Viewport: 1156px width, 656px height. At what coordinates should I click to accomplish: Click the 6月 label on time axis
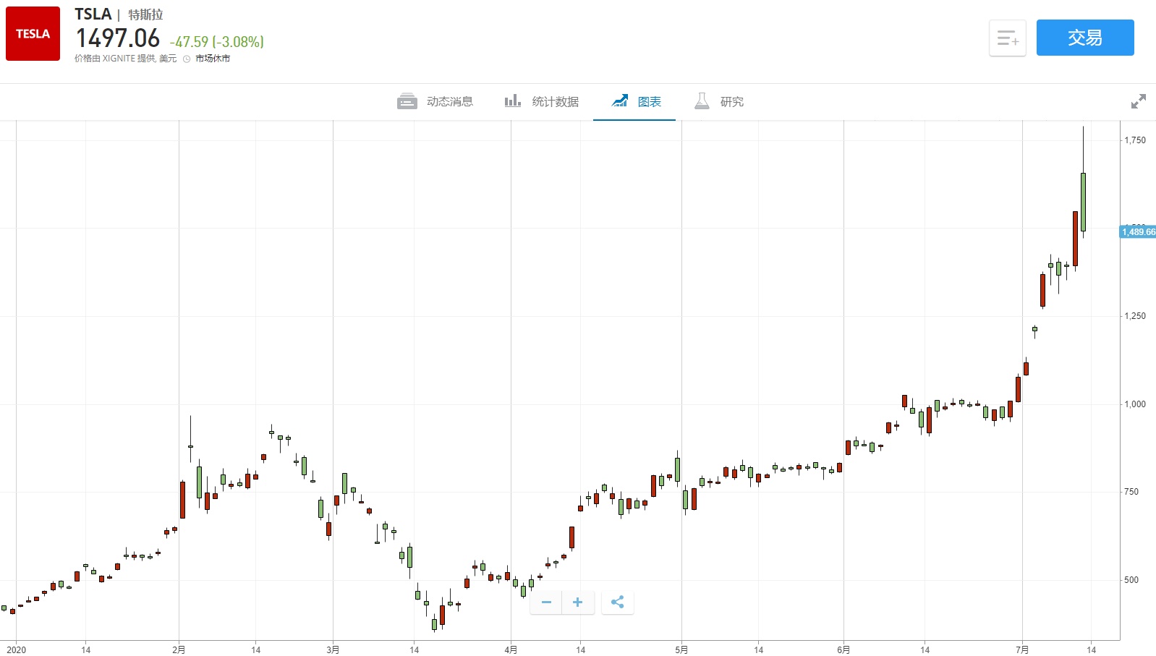pyautogui.click(x=843, y=649)
